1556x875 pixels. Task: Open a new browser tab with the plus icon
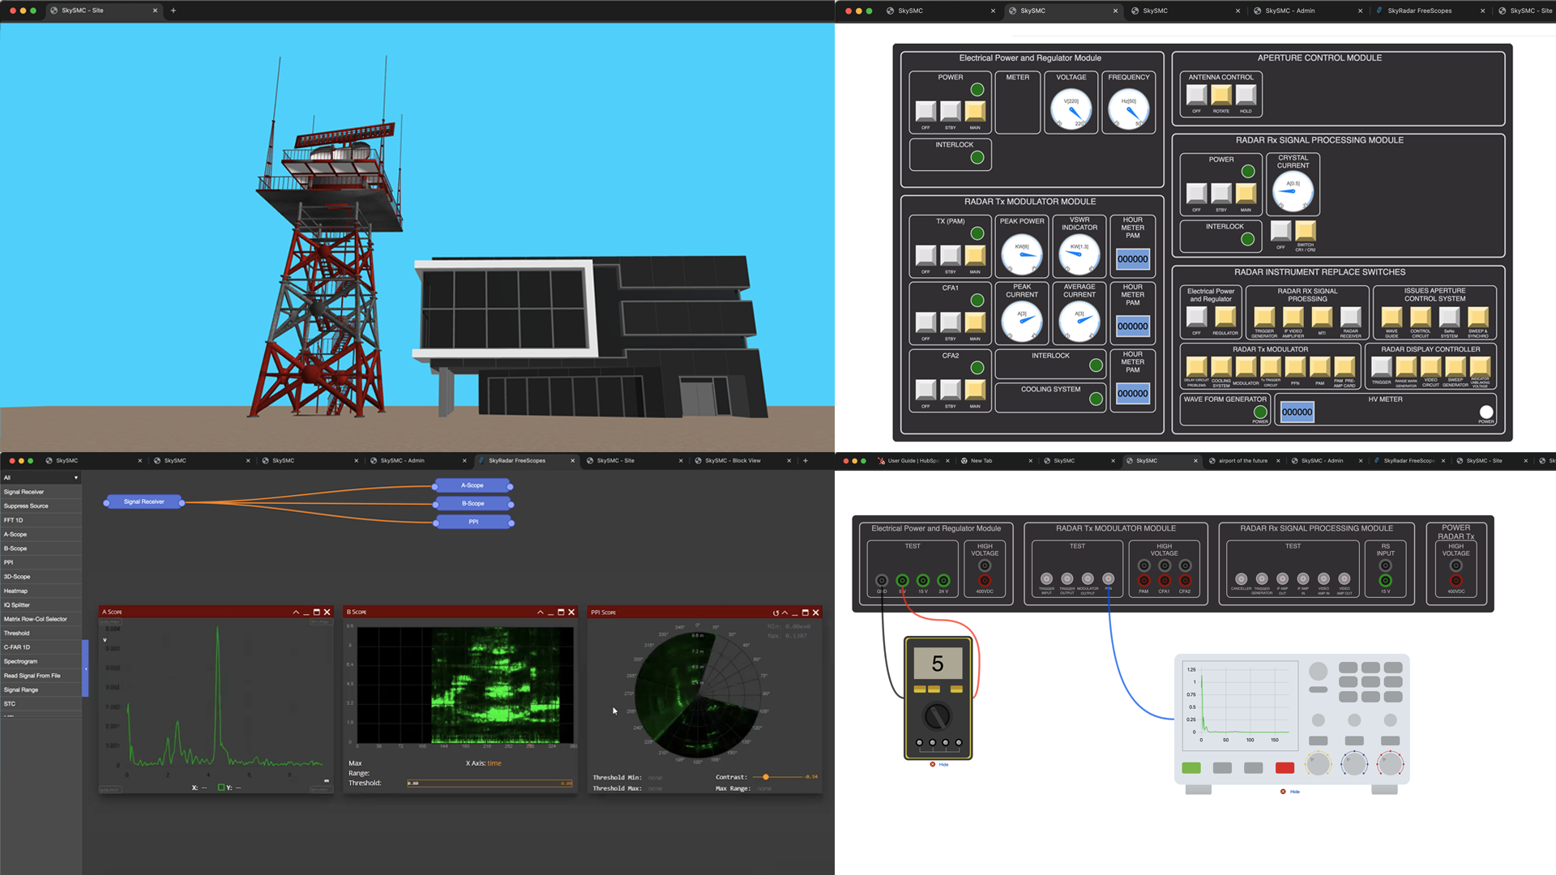coord(173,11)
